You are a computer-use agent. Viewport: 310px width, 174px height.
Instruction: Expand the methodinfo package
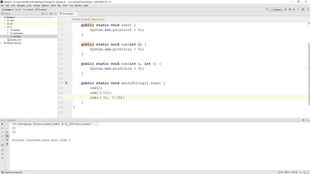(8, 33)
